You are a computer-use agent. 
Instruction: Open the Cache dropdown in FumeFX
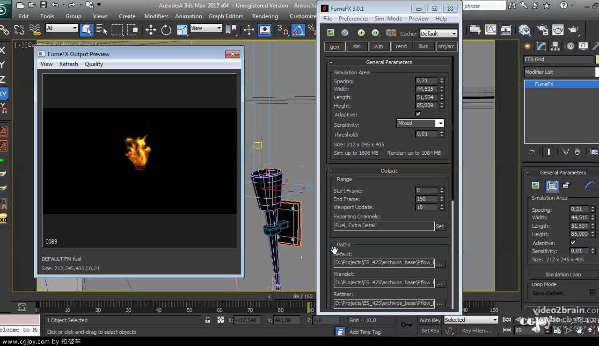pos(438,34)
